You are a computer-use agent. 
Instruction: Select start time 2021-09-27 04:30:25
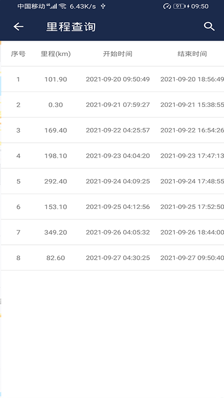click(x=118, y=258)
